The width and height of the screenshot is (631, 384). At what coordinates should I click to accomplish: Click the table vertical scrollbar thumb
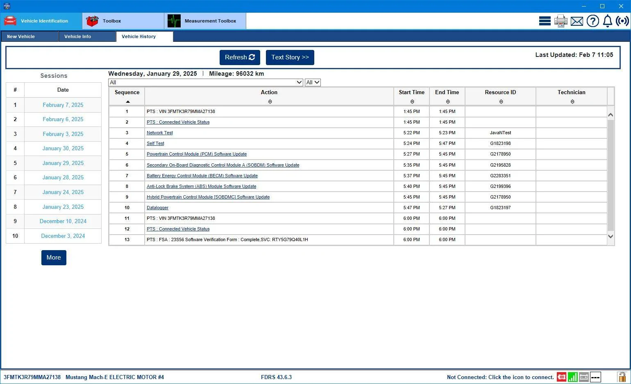tap(611, 175)
